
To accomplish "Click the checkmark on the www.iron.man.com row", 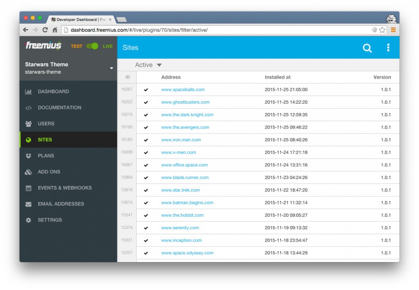I will point(146,140).
